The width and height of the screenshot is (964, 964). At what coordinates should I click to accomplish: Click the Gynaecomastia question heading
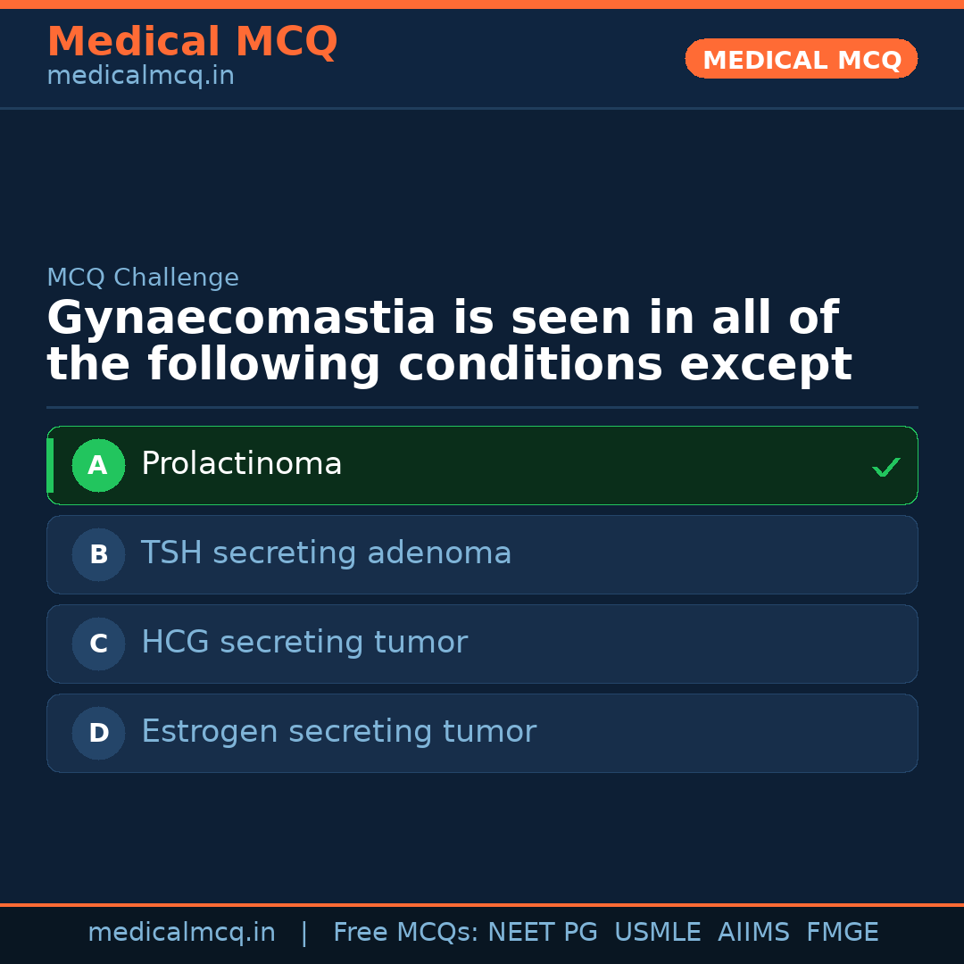[449, 342]
